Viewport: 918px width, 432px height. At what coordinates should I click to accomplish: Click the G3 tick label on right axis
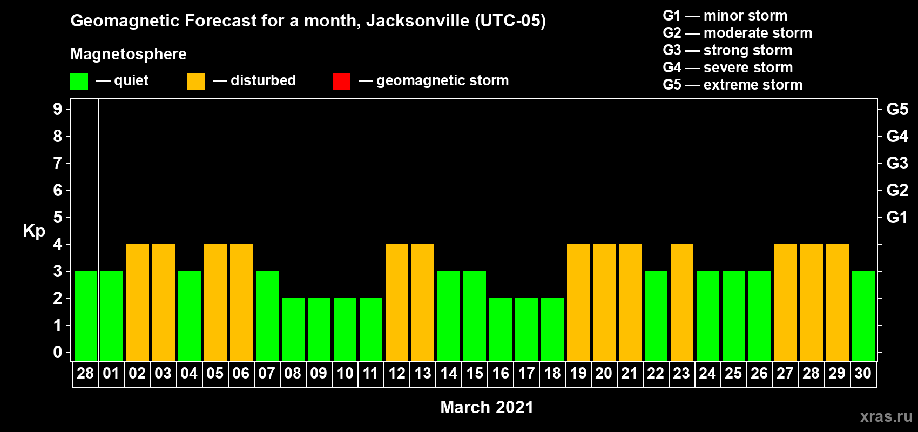897,163
